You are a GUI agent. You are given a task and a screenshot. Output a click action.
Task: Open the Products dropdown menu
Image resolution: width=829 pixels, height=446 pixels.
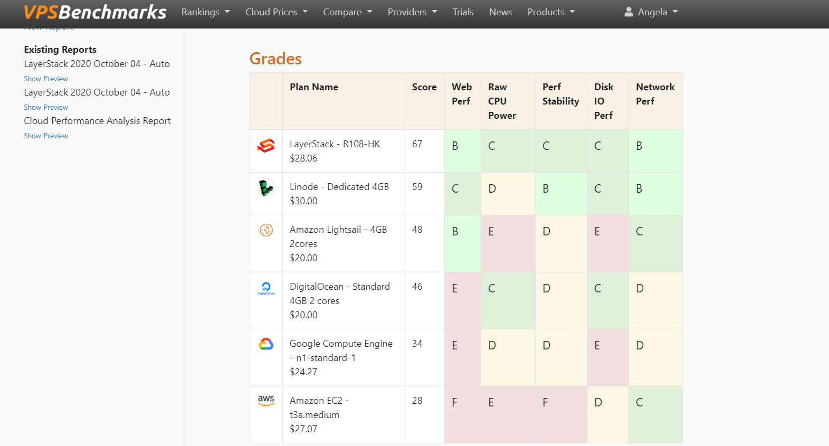551,12
